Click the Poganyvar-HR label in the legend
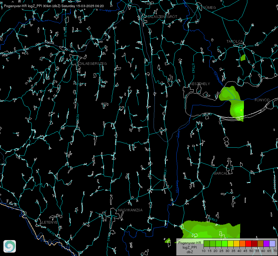 click(189, 243)
